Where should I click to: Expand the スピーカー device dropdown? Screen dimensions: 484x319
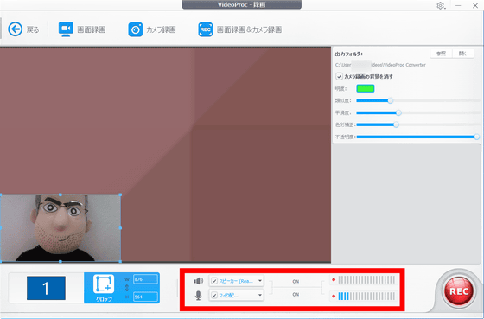(x=260, y=281)
